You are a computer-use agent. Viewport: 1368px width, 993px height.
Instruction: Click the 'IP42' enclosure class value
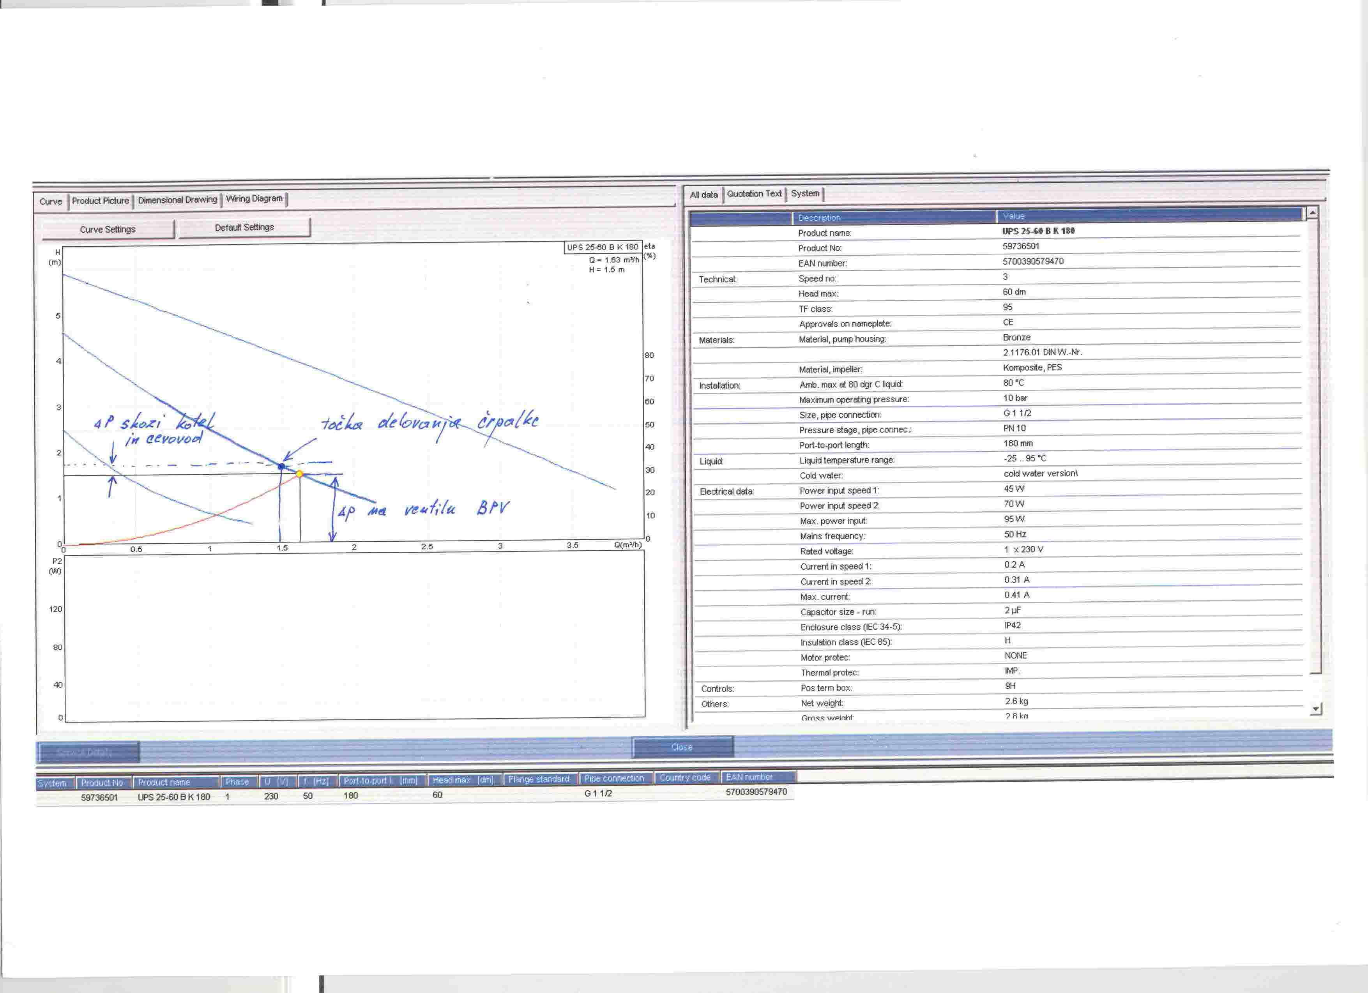(x=1012, y=625)
